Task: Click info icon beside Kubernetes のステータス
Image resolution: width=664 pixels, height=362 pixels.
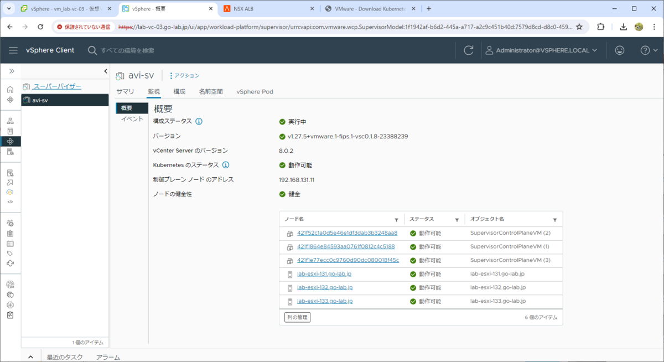Action: point(226,165)
